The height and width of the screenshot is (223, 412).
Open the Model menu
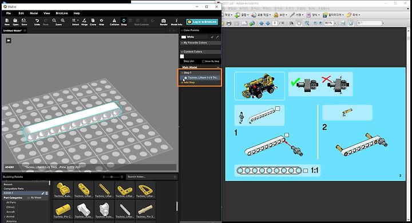click(x=34, y=13)
